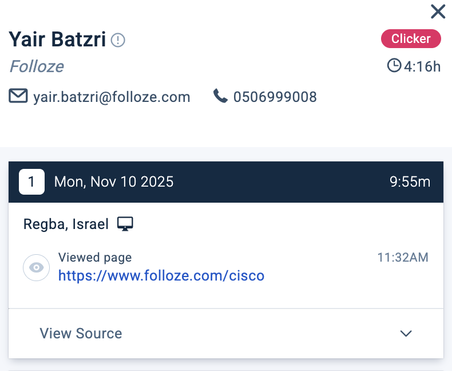Screen dimensions: 452x371
Task: Click the View Source label
Action: click(x=81, y=334)
